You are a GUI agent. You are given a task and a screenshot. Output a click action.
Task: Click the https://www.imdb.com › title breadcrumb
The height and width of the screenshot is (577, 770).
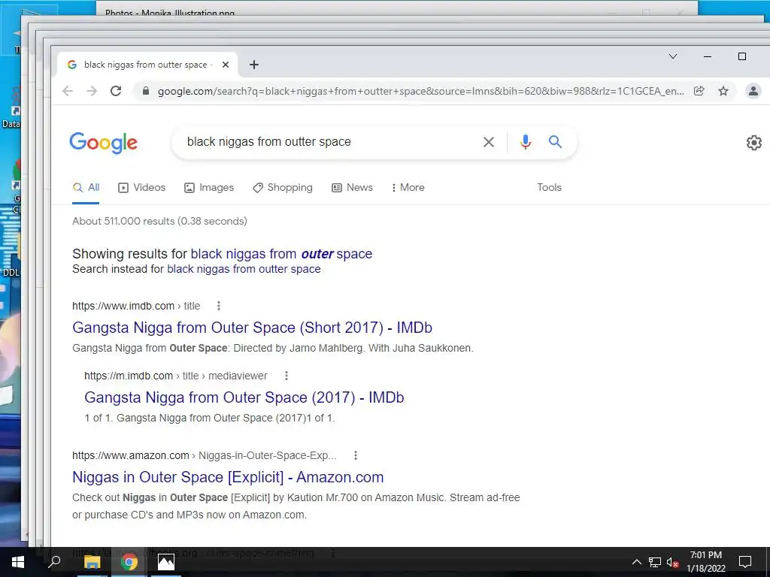pyautogui.click(x=136, y=307)
